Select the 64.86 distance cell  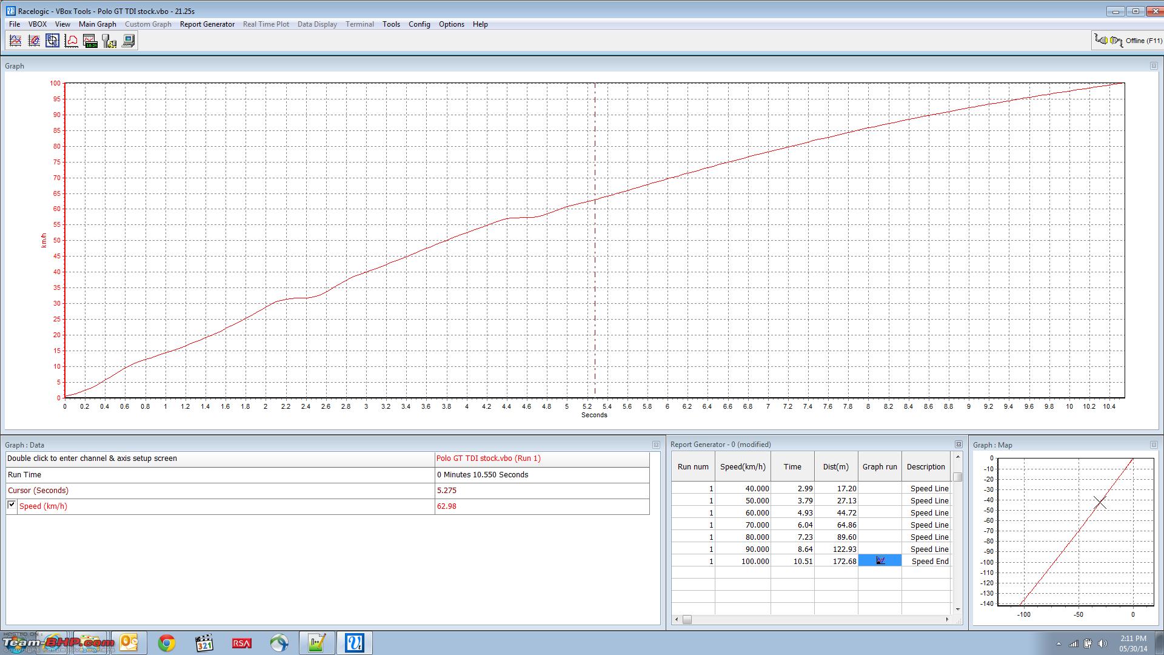coord(836,525)
